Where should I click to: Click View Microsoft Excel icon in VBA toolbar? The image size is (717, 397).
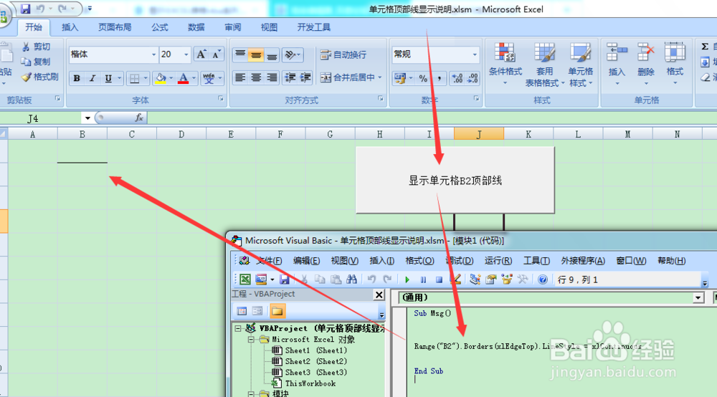coord(245,279)
